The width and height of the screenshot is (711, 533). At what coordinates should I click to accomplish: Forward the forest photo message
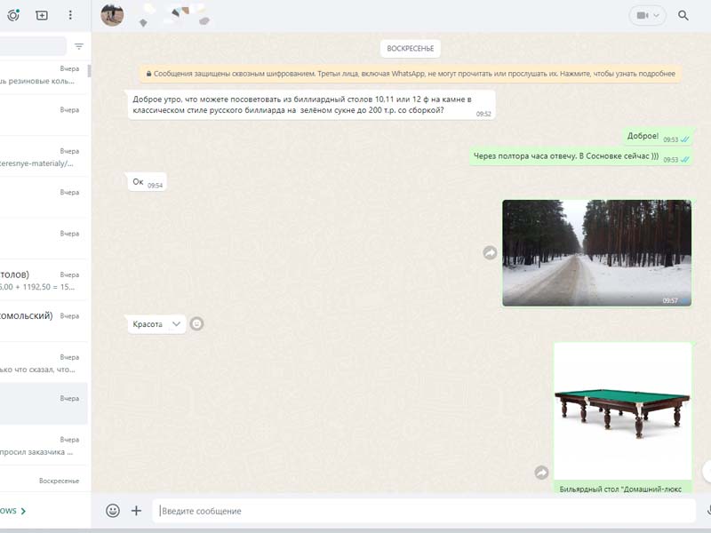490,252
